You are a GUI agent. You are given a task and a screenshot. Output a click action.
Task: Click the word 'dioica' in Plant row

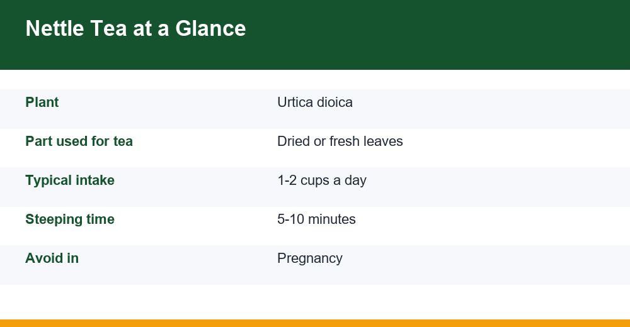(335, 103)
